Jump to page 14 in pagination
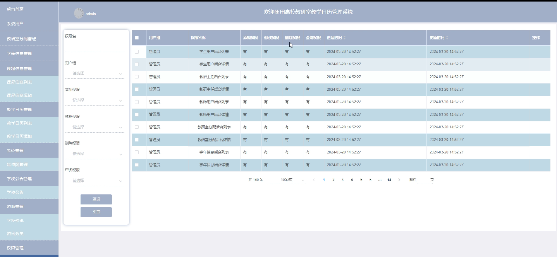The width and height of the screenshot is (557, 257). click(389, 180)
